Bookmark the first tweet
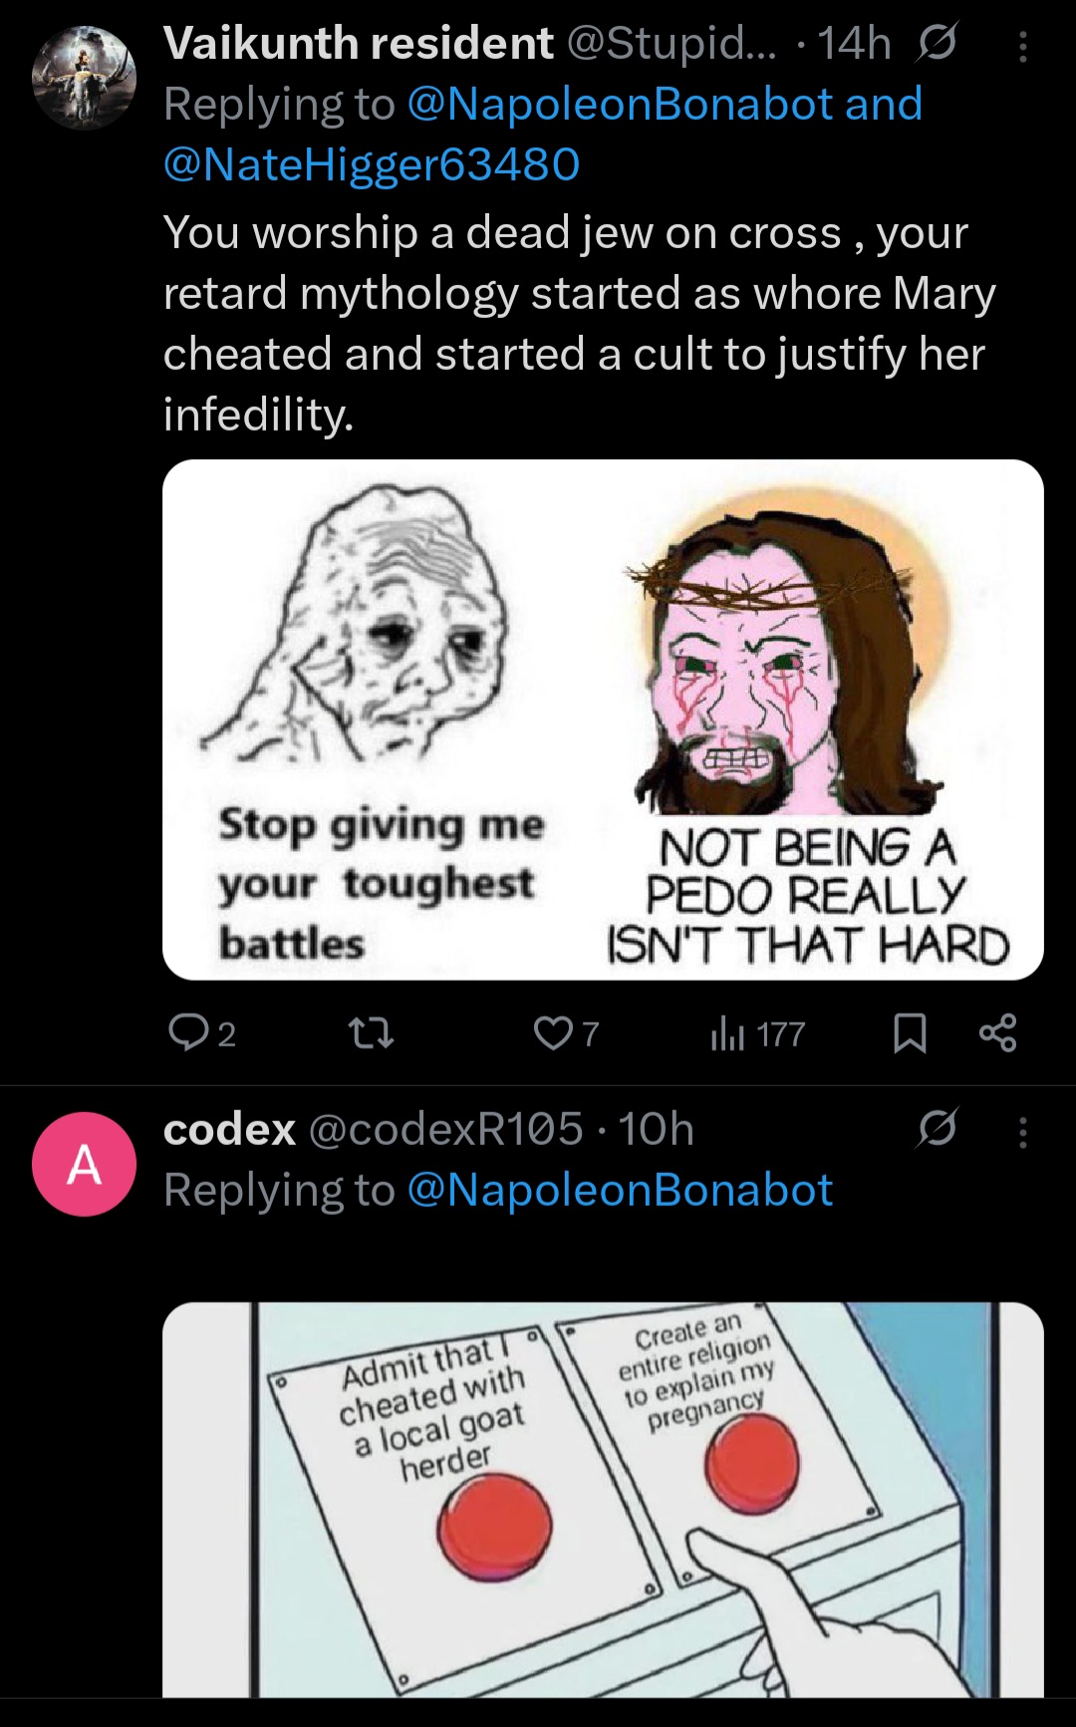The width and height of the screenshot is (1076, 1727). coord(910,1033)
